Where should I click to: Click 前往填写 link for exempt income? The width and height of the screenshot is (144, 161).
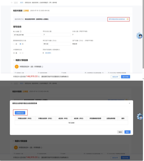pyautogui.click(x=48, y=53)
